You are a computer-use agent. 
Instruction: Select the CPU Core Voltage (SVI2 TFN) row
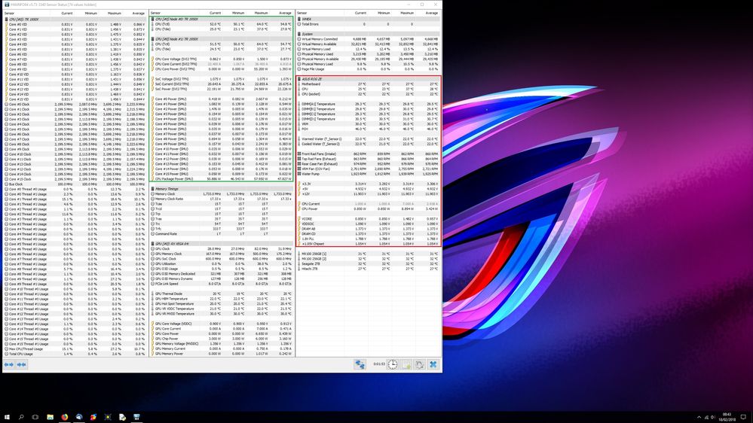[x=222, y=59]
